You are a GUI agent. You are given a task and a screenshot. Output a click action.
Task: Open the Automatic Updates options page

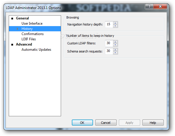click(36, 50)
